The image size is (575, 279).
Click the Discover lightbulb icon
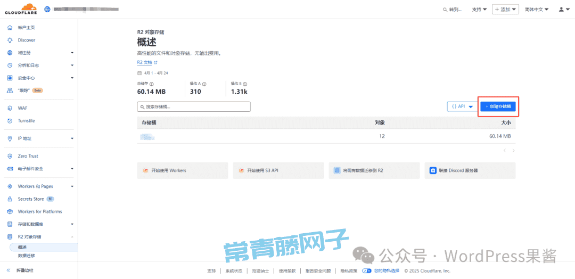[x=10, y=40]
